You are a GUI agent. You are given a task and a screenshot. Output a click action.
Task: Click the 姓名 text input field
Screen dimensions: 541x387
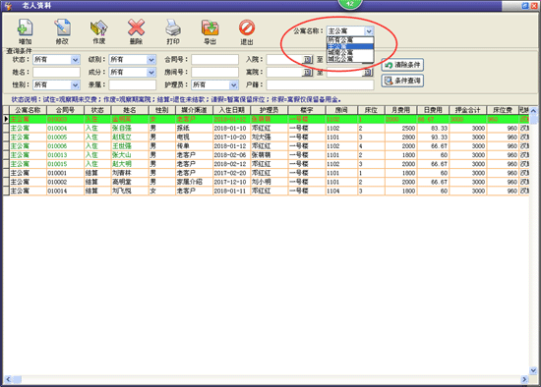[x=57, y=72]
